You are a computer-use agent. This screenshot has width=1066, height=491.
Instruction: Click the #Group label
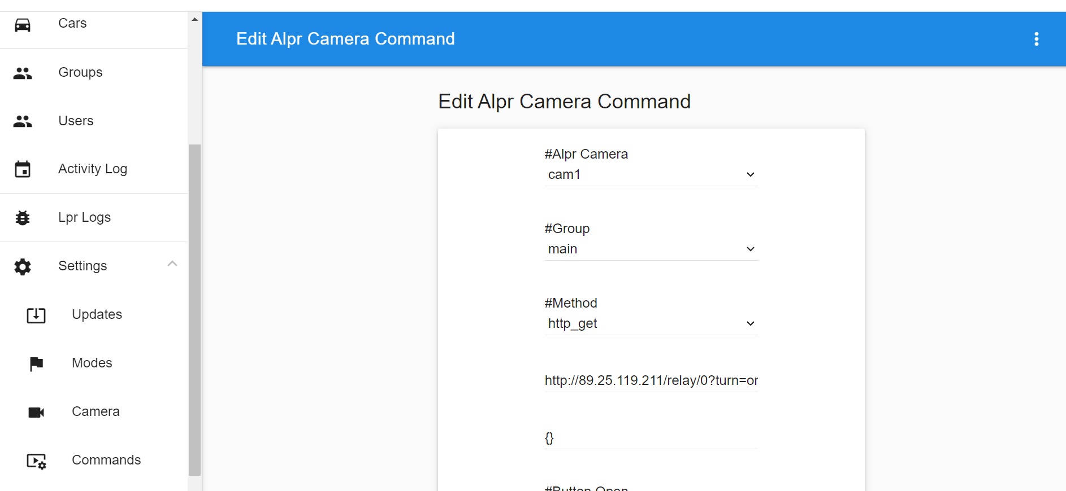(x=567, y=229)
